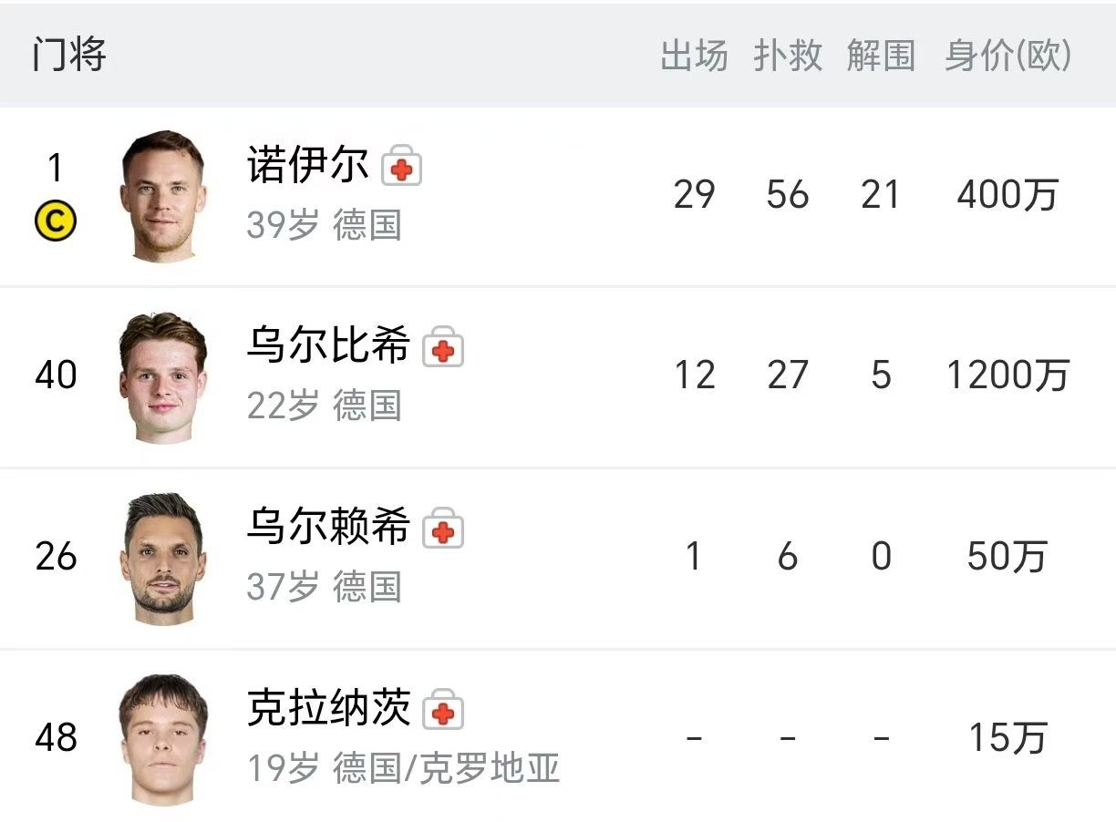This screenshot has height=822, width=1116.
Task: Click the player name 乌尔比希
Action: (328, 346)
